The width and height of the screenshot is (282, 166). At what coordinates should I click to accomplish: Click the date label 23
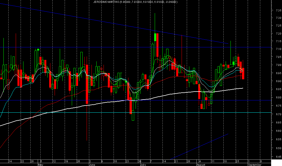(127, 161)
